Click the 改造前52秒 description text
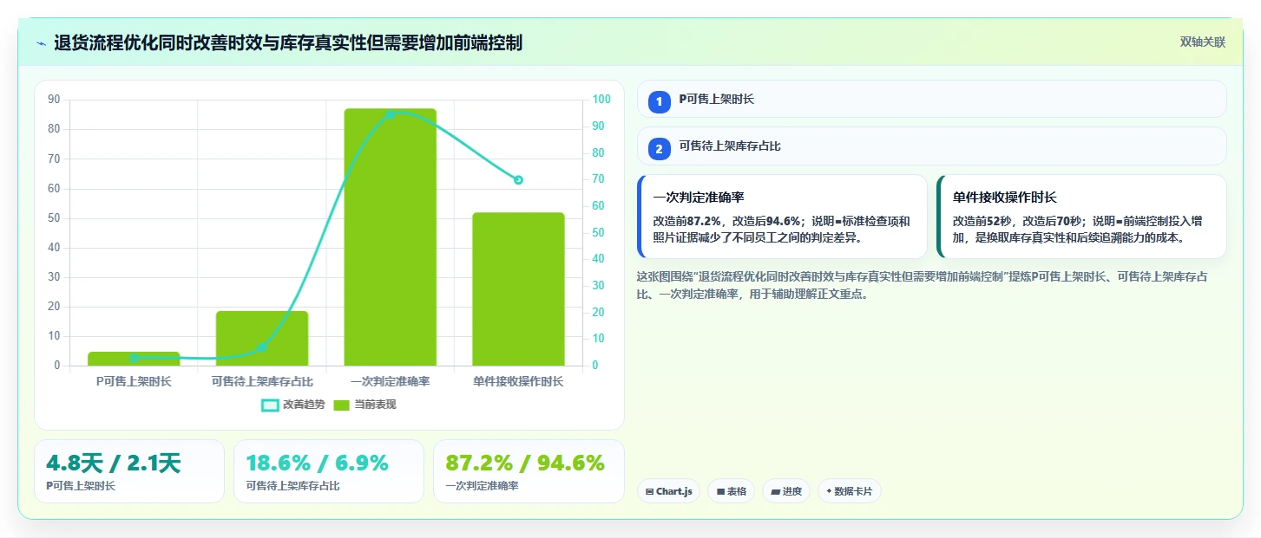 tap(1077, 229)
